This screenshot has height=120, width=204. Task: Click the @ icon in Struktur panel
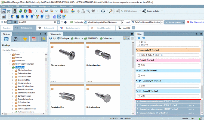(x=16, y=39)
